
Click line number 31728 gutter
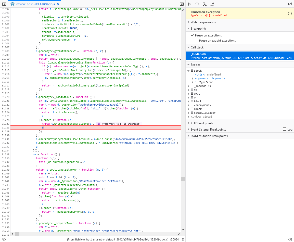5,128
